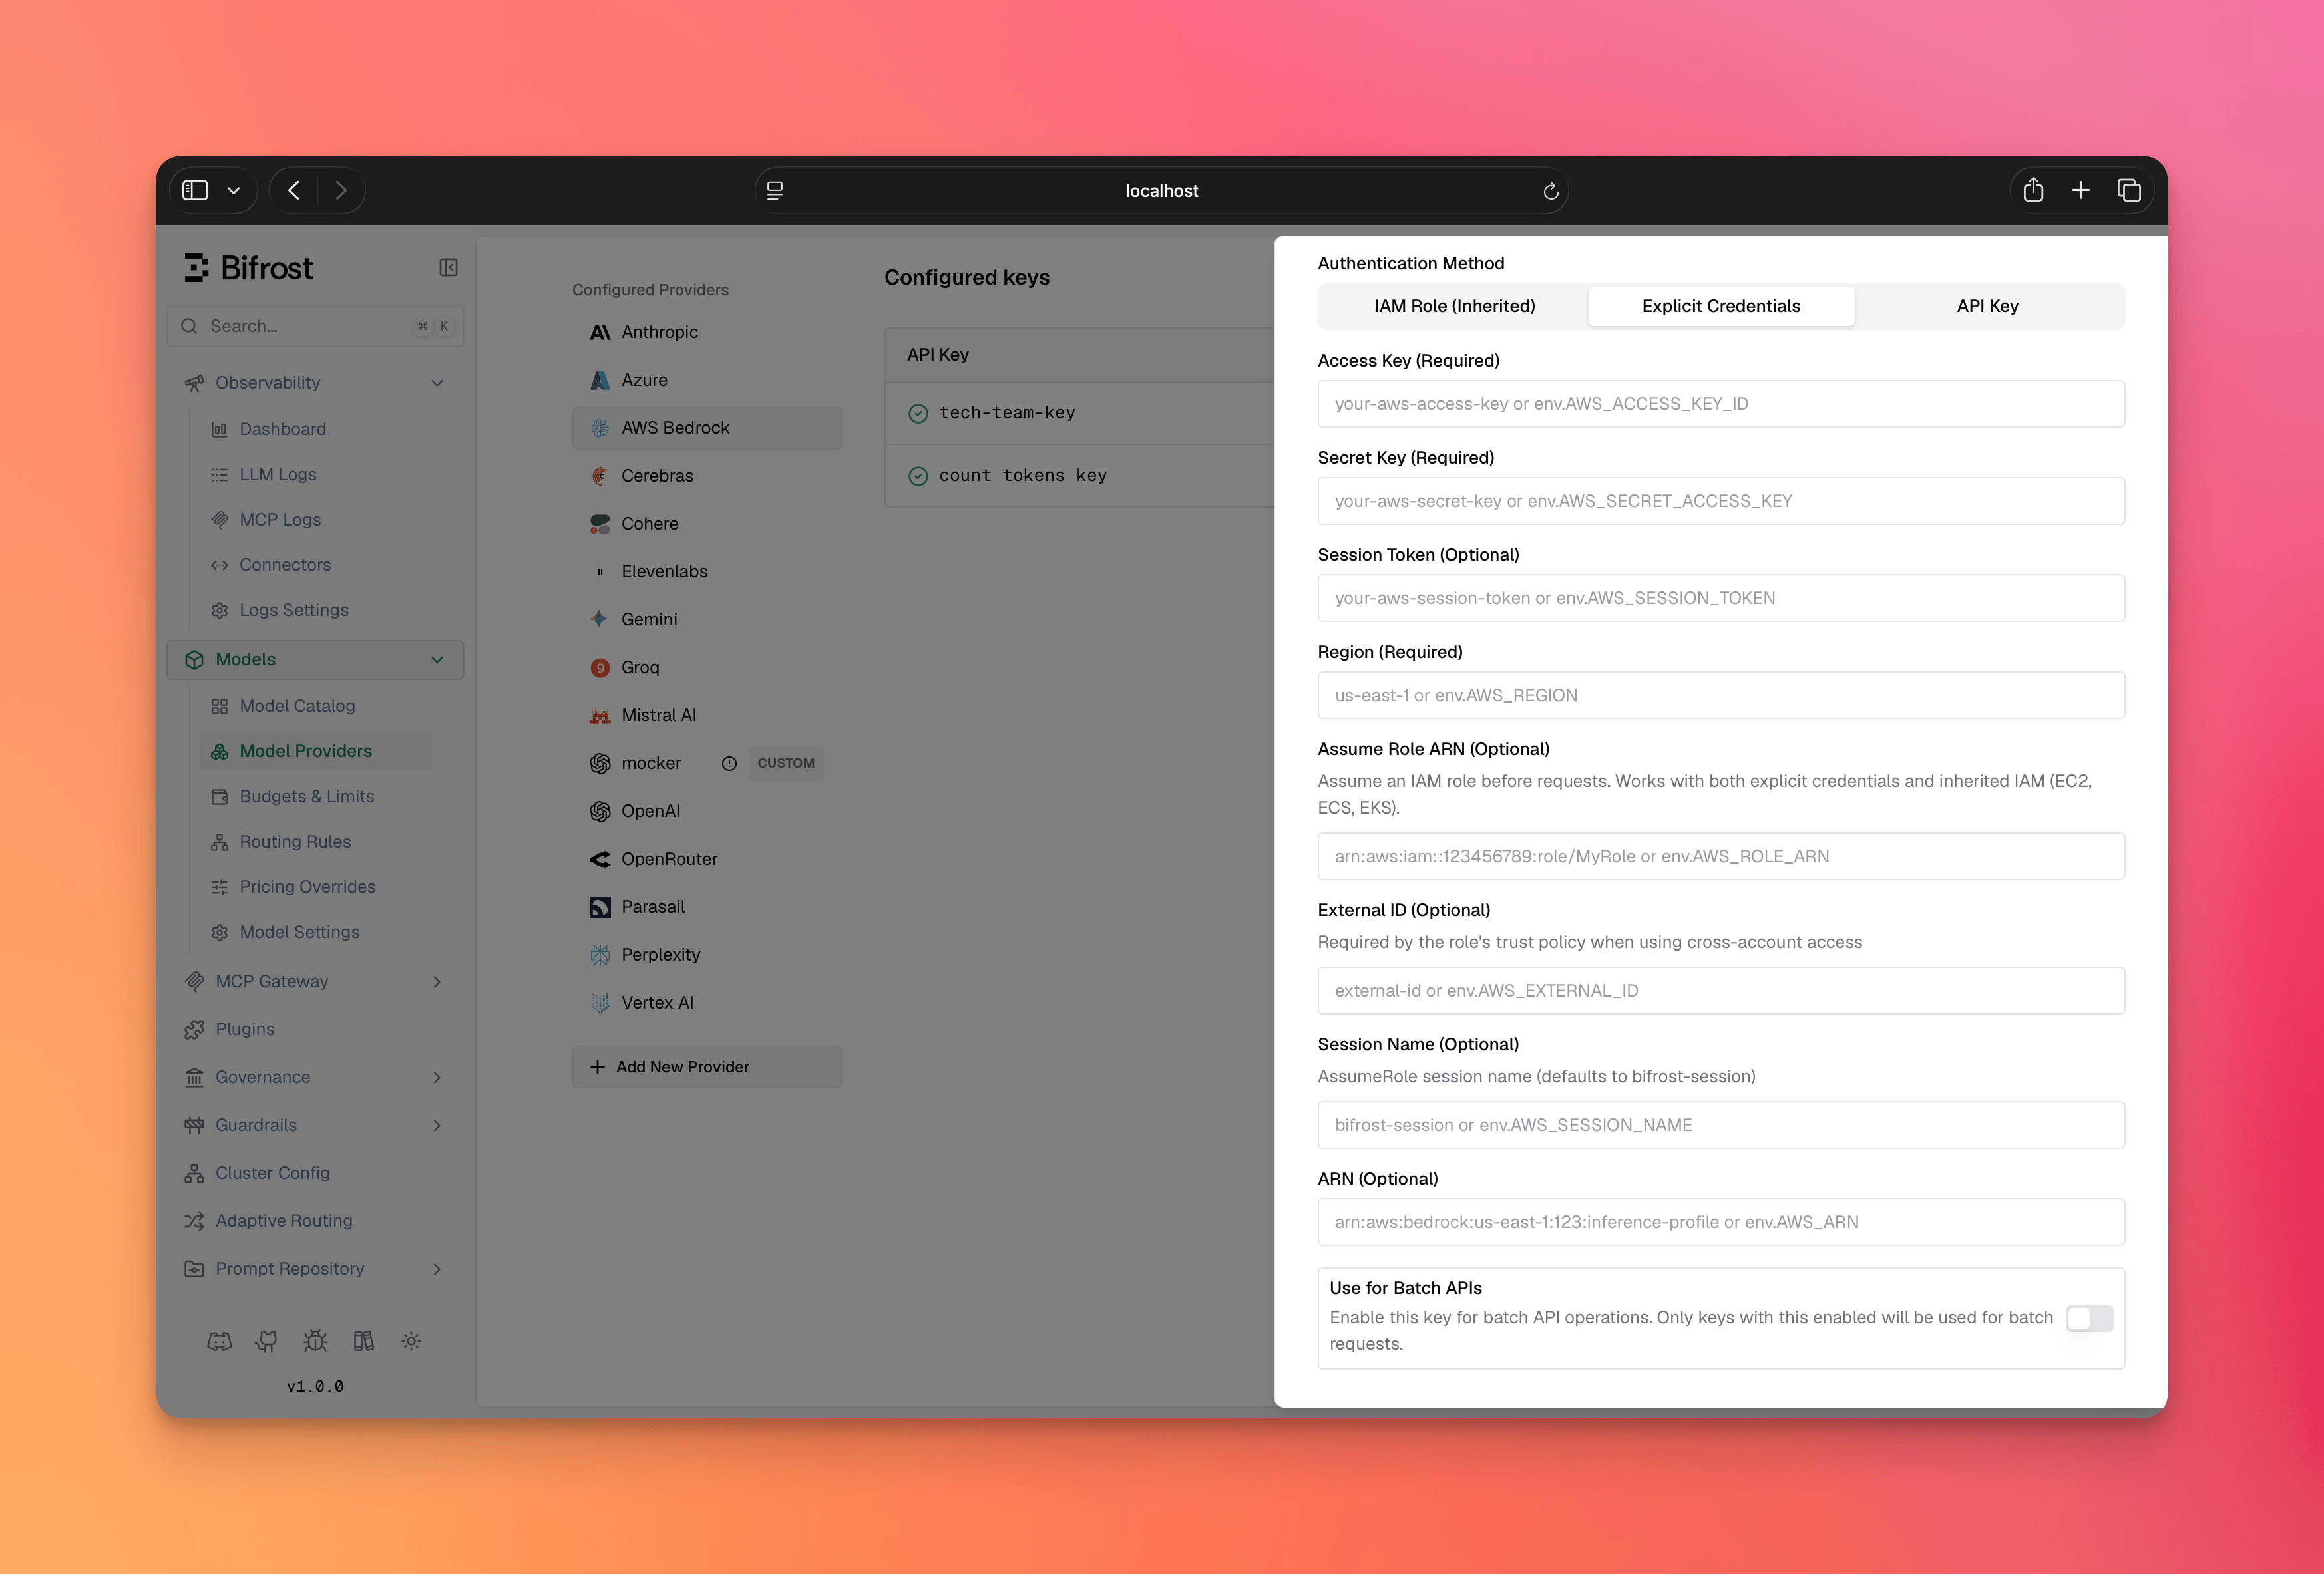This screenshot has width=2324, height=1574.
Task: Focus the Session Name input field
Action: (1721, 1126)
